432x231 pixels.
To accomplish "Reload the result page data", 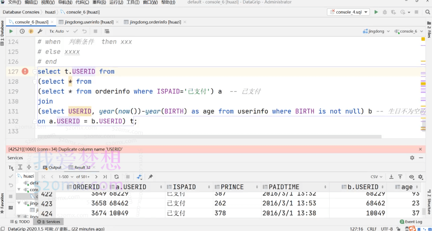I will (x=116, y=177).
